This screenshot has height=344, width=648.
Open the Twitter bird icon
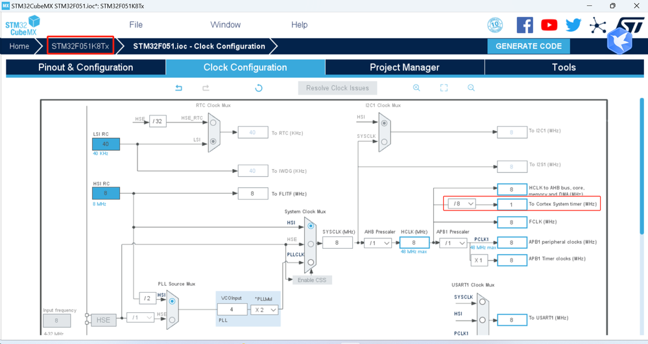tap(573, 25)
